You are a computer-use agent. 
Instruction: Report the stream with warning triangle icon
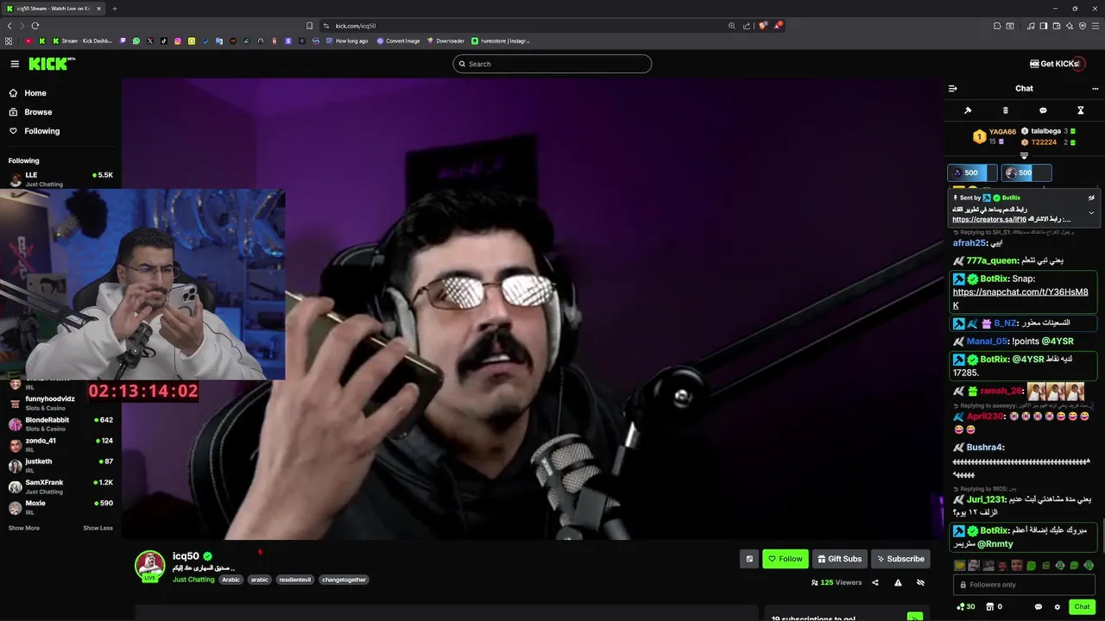(898, 583)
